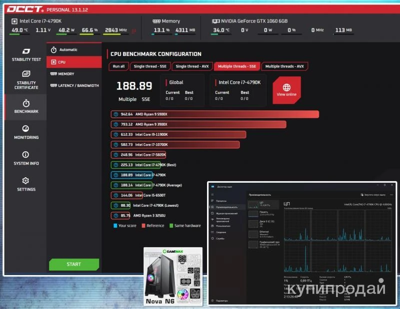Open the Stability Test section
The image size is (400, 309).
pos(26,54)
